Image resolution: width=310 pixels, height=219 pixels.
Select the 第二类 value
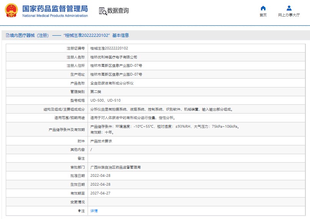coord(96,92)
